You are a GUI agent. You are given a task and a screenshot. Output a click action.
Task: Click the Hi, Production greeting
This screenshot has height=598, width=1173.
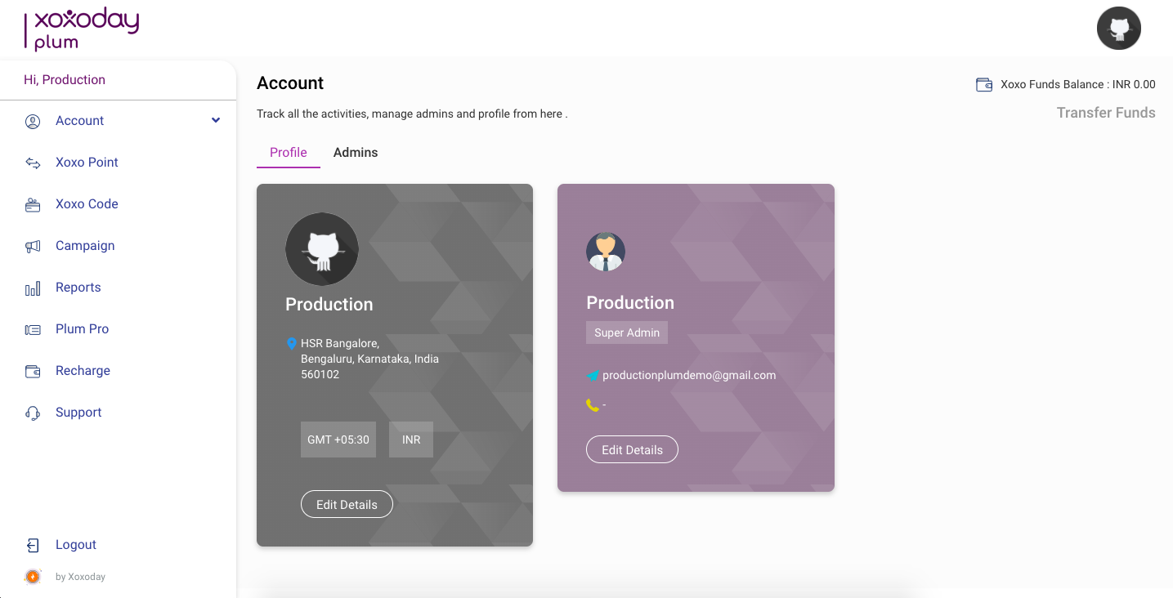coord(65,80)
